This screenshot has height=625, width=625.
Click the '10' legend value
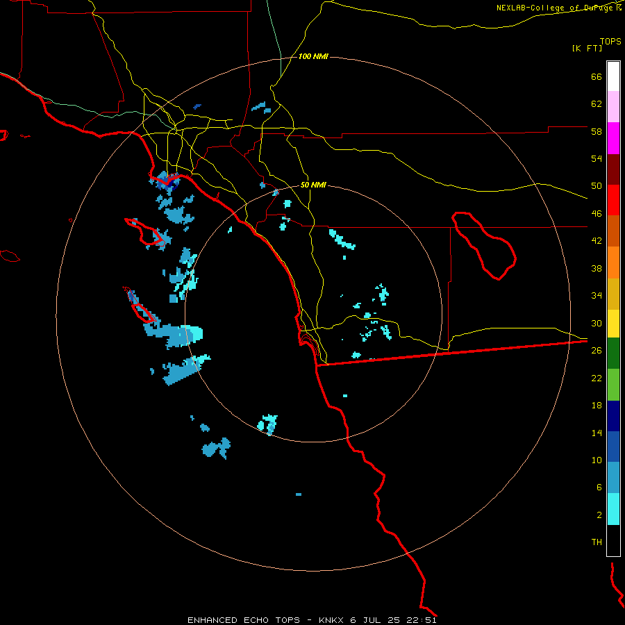[597, 460]
